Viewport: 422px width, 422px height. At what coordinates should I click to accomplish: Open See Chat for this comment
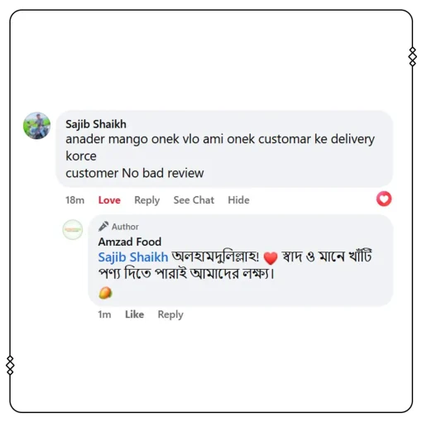coord(194,200)
